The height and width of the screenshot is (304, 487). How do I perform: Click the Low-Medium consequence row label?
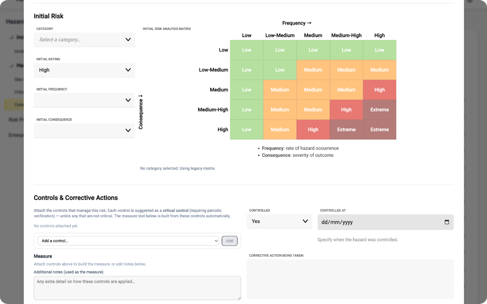point(213,70)
